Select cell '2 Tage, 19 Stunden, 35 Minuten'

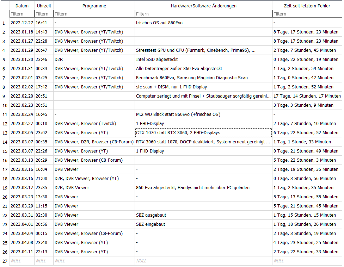(307, 169)
